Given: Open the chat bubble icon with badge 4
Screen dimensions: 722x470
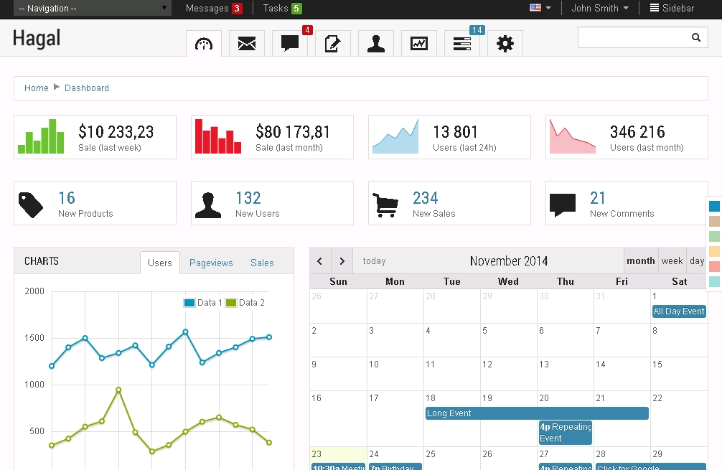Looking at the screenshot, I should (x=290, y=44).
